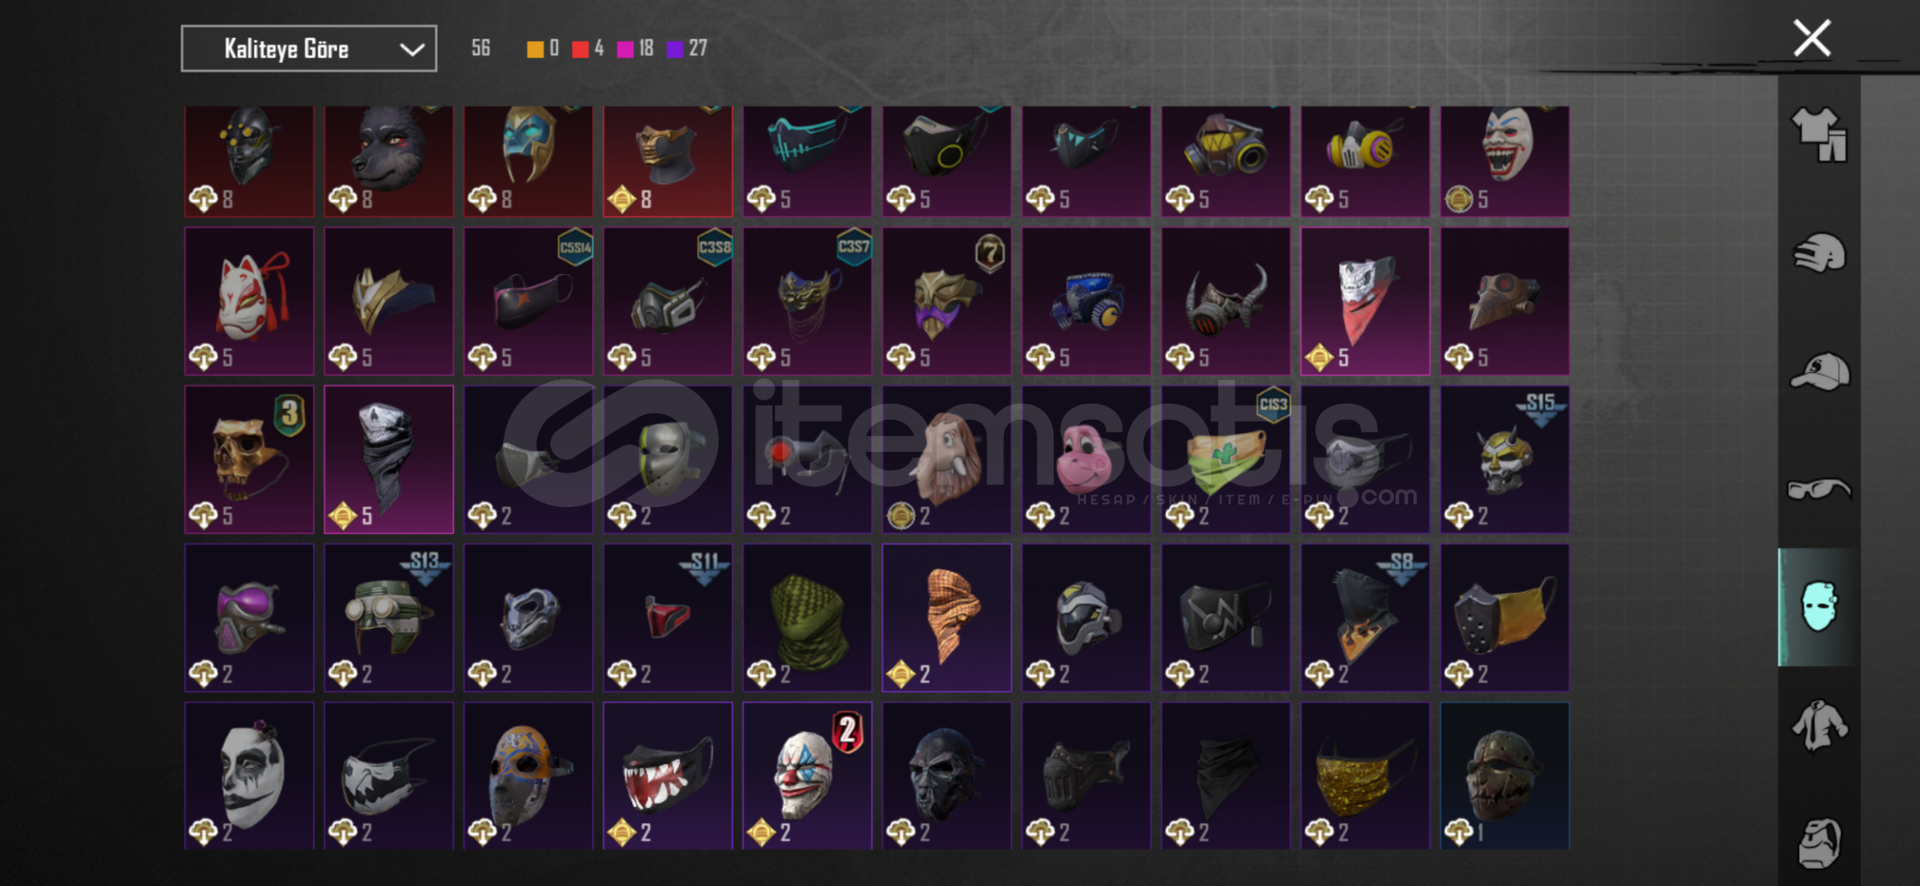Select the helmet category icon
This screenshot has height=886, width=1920.
pyautogui.click(x=1819, y=252)
